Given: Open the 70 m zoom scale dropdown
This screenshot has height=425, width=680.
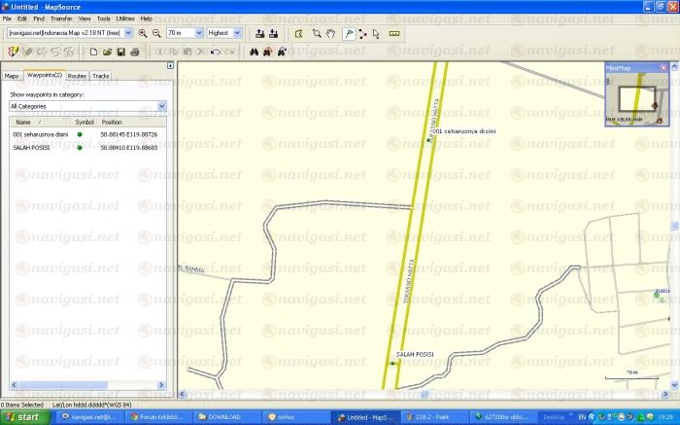Looking at the screenshot, I should (198, 32).
